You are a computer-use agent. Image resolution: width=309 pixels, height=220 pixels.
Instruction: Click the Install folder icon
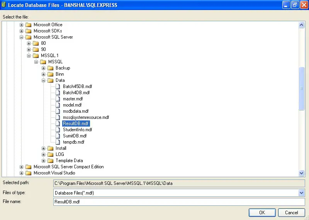tap(51, 148)
